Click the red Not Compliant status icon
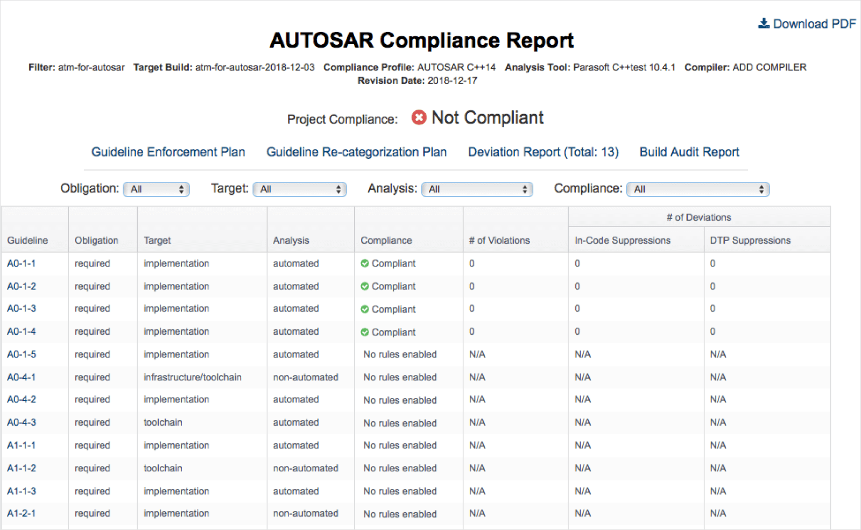 coord(419,117)
